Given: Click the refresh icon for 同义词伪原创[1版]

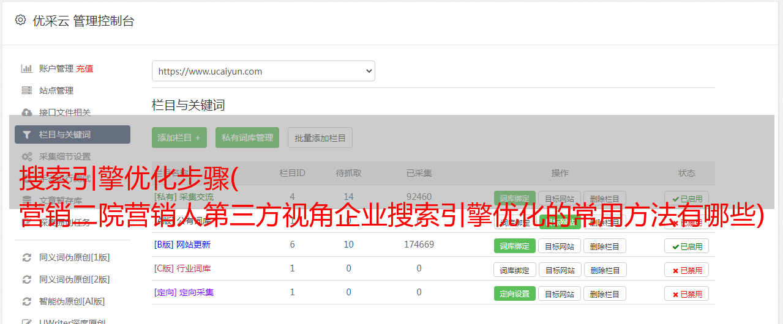Looking at the screenshot, I should (x=26, y=257).
